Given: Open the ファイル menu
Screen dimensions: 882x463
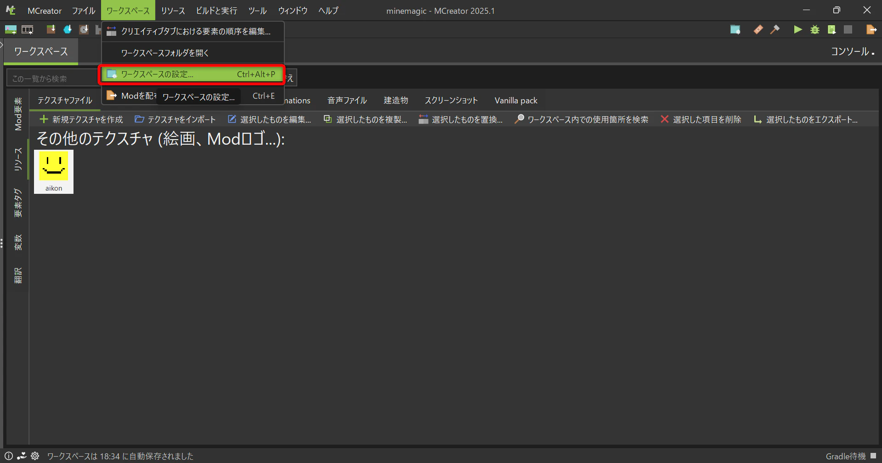Looking at the screenshot, I should tap(84, 11).
